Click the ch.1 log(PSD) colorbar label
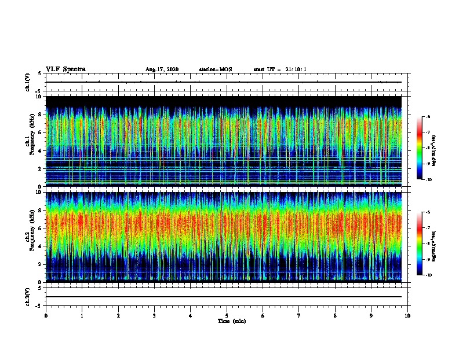459x354 pixels. 434,150
